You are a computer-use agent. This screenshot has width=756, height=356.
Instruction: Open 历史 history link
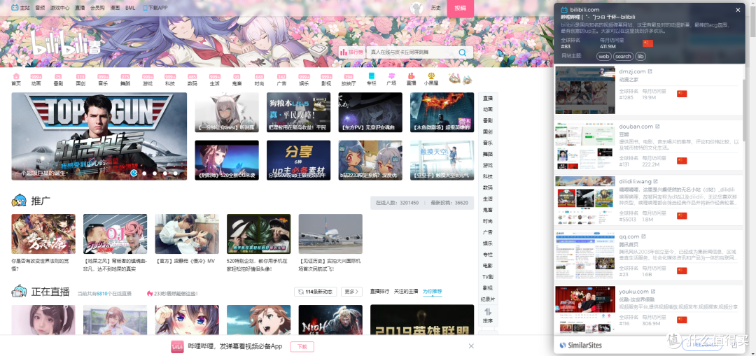436,8
